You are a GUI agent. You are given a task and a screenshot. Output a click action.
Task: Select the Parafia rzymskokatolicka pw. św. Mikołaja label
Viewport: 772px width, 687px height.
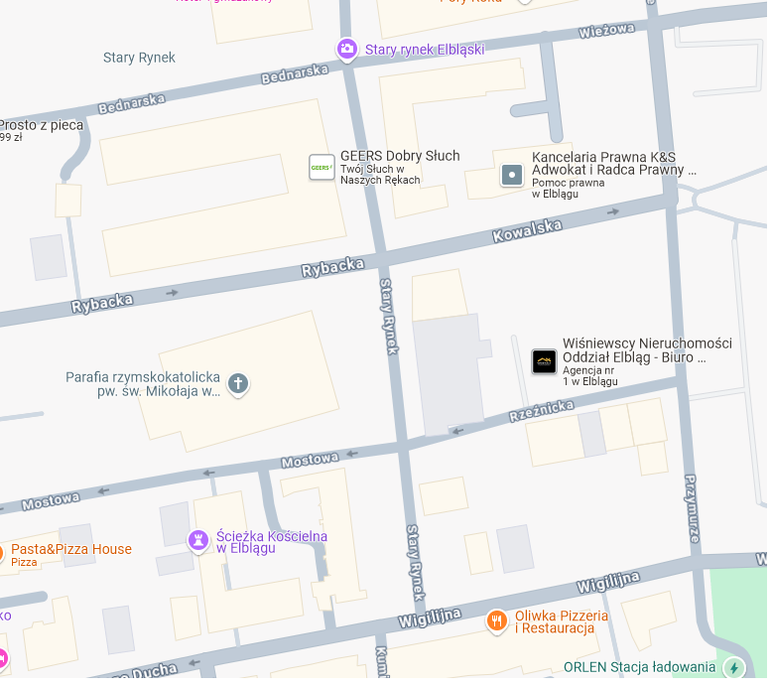point(143,384)
